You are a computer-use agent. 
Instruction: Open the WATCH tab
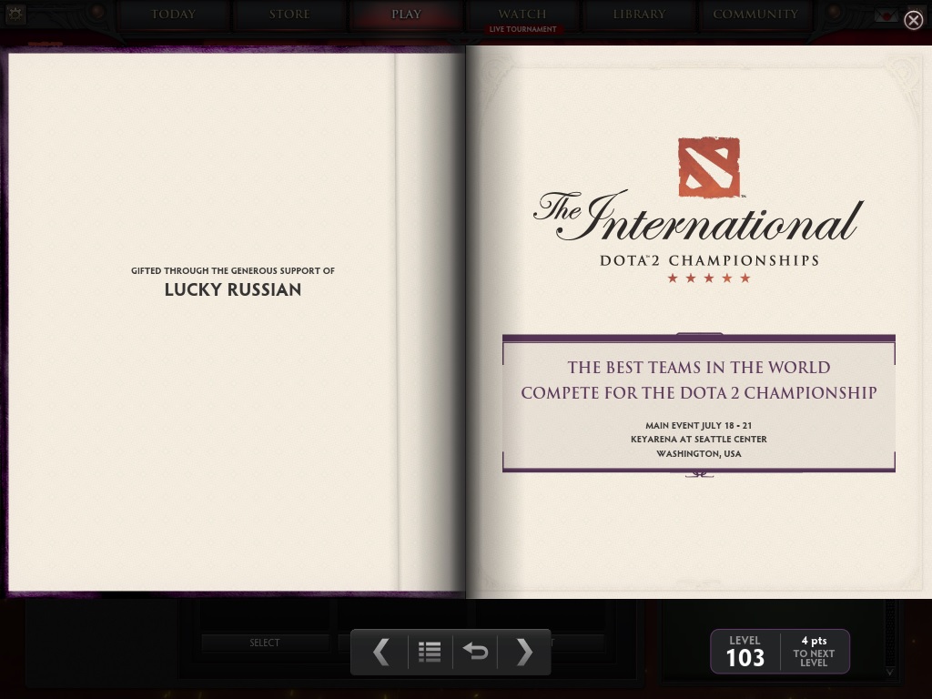pyautogui.click(x=522, y=14)
